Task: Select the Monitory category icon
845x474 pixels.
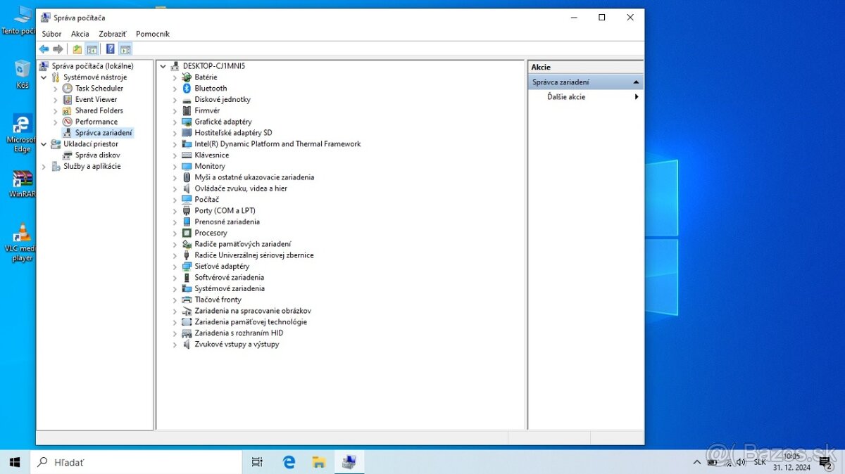Action: (186, 166)
